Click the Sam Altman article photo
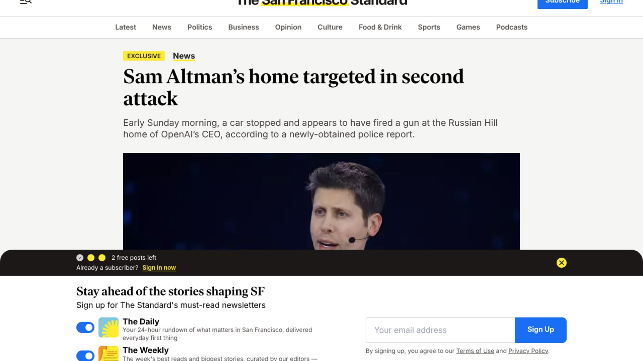 pyautogui.click(x=321, y=201)
